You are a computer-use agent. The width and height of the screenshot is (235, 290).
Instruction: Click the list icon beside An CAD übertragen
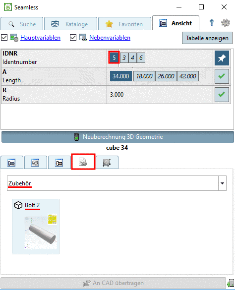(x=231, y=283)
